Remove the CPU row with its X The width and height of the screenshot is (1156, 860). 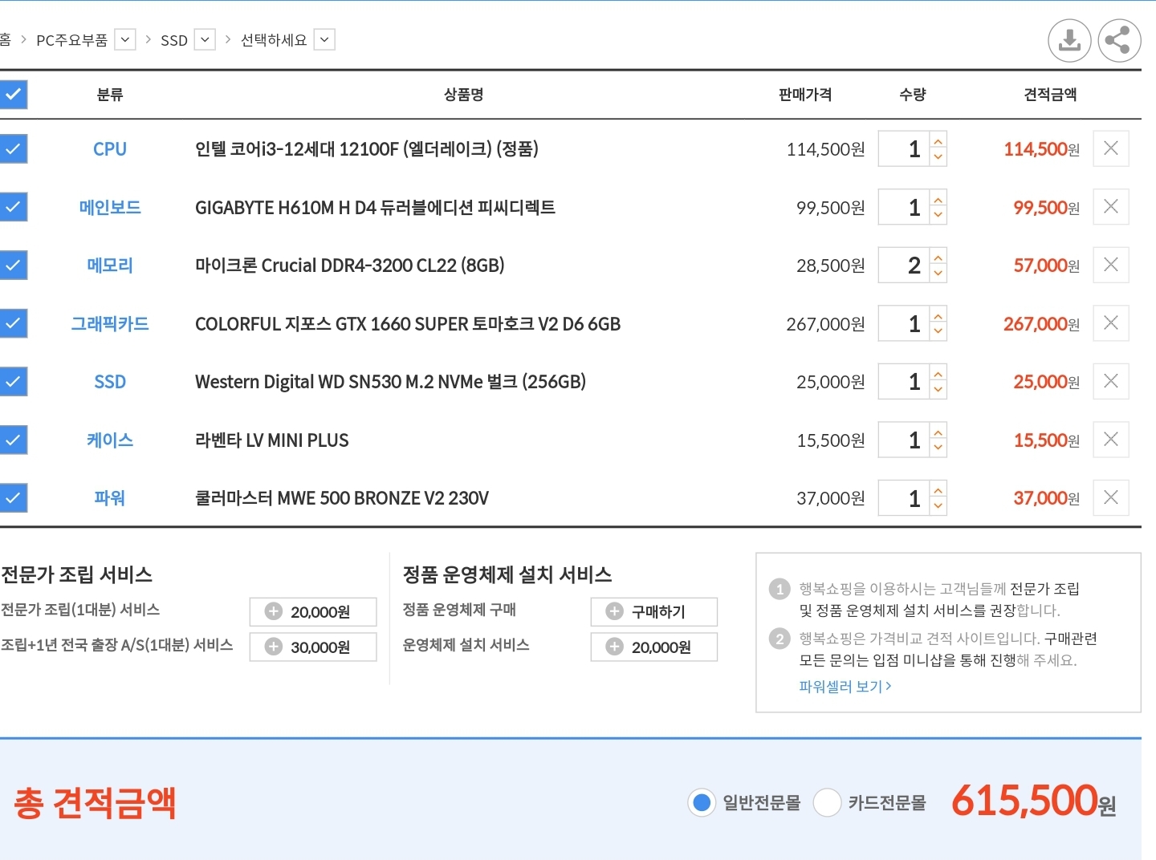[x=1111, y=148]
